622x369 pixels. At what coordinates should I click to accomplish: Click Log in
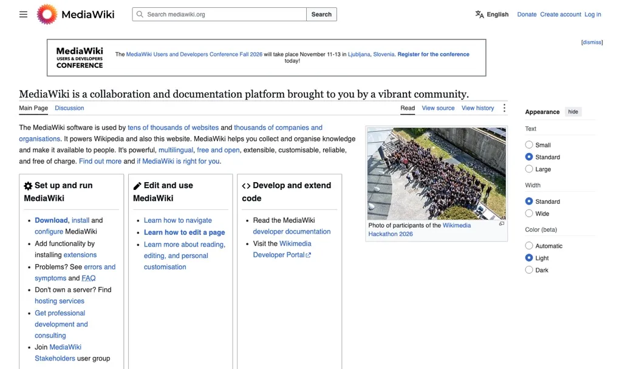point(593,15)
